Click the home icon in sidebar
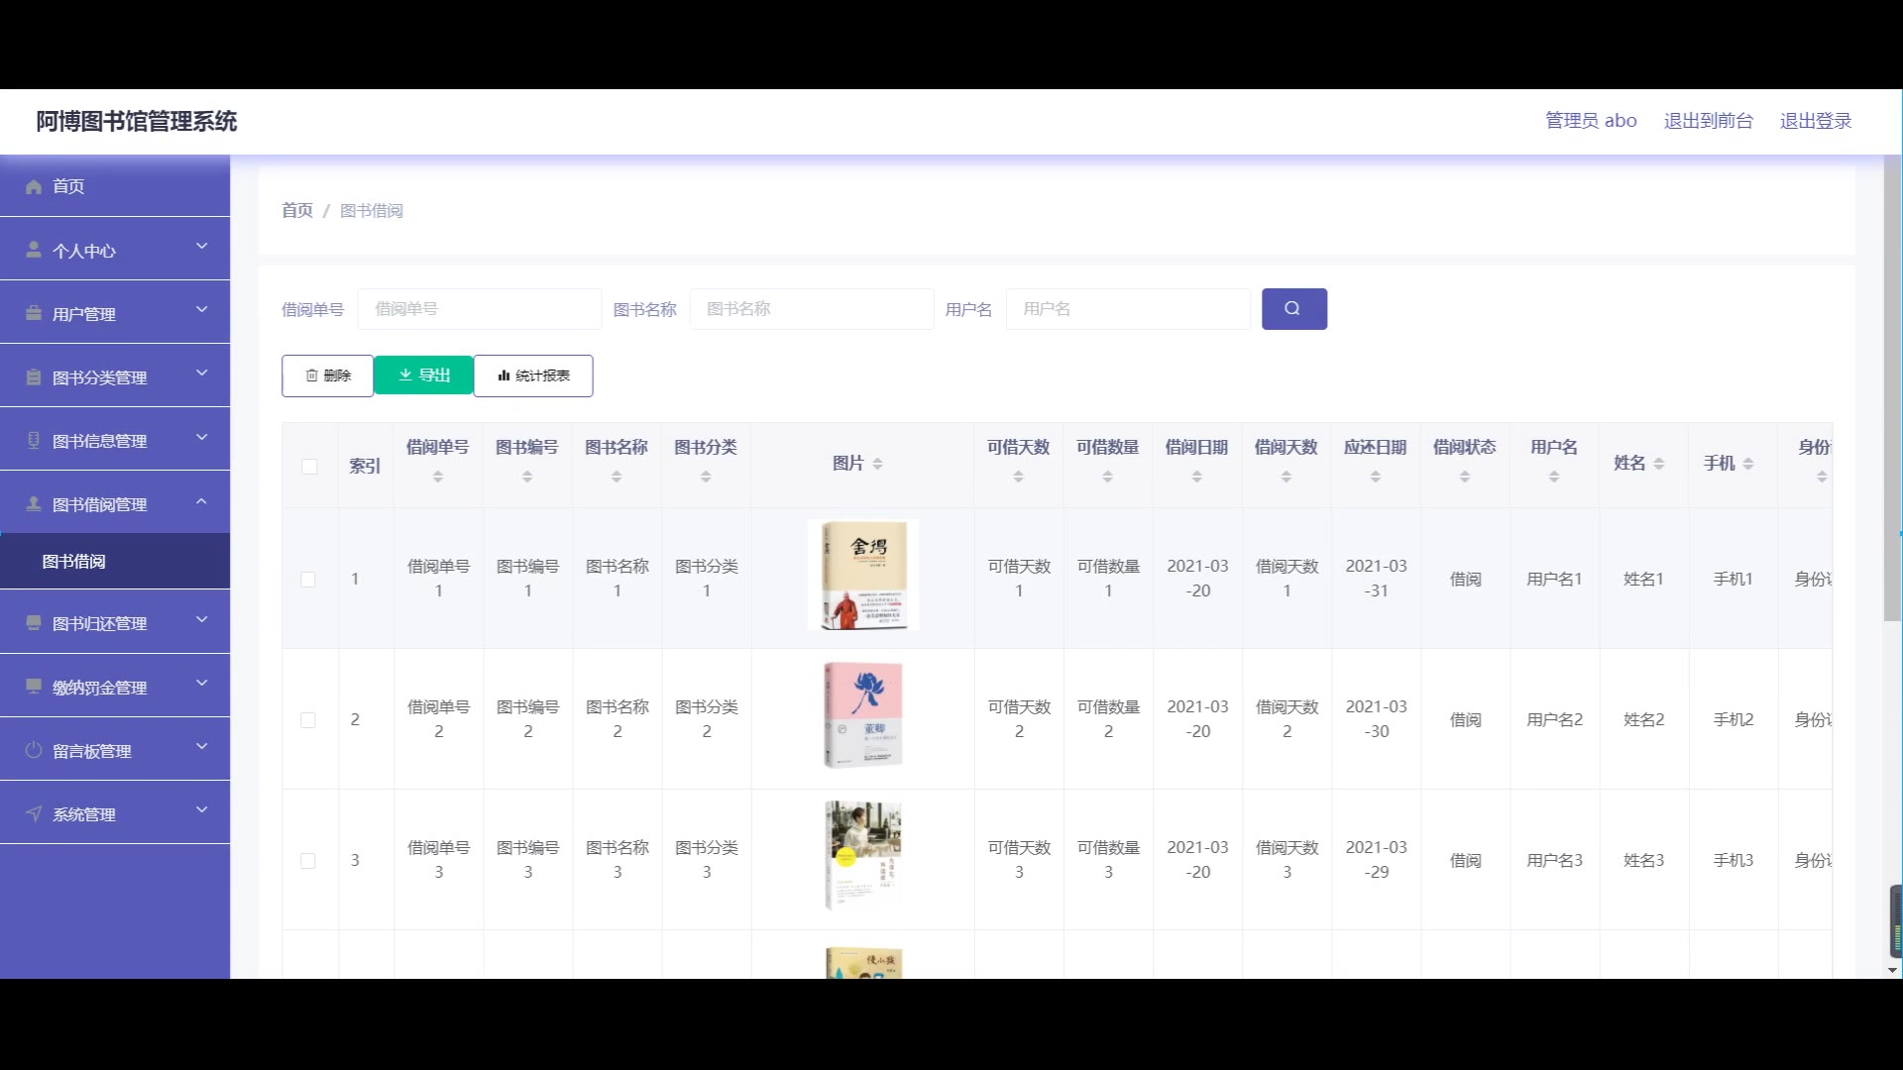 34,186
